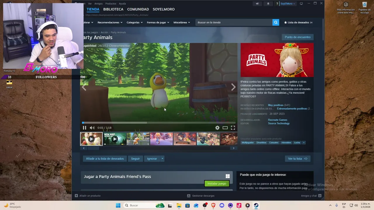374x210 pixels.
Task: Click the Buscar en la tienda field
Action: pos(234,22)
